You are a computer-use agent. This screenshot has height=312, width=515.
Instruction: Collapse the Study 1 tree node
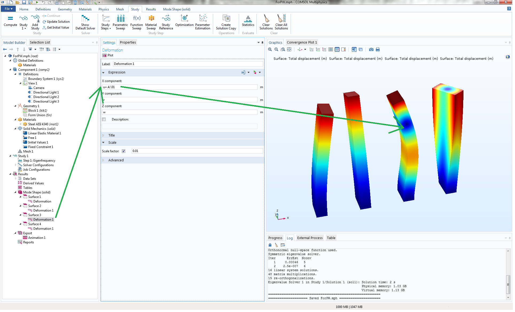(10, 156)
